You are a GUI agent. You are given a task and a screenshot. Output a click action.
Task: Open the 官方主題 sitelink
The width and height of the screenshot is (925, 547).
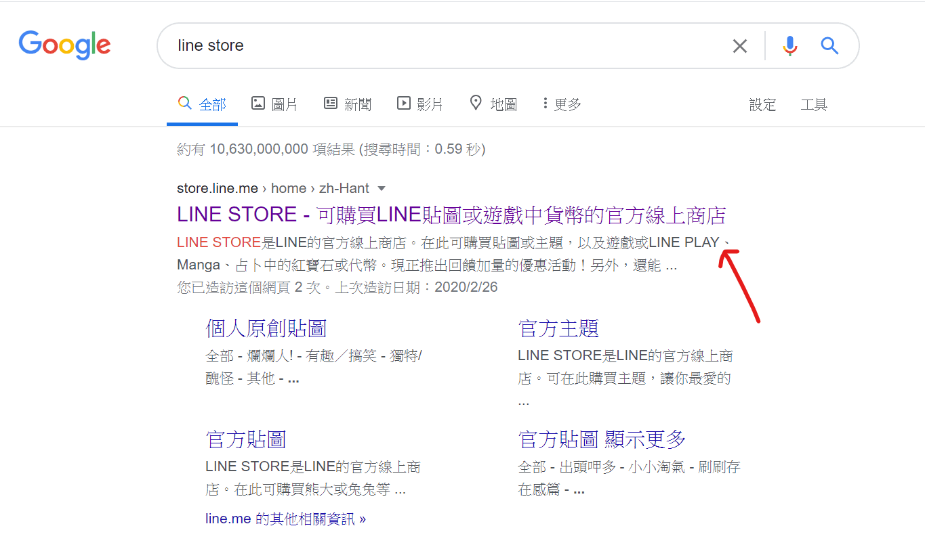pyautogui.click(x=558, y=328)
